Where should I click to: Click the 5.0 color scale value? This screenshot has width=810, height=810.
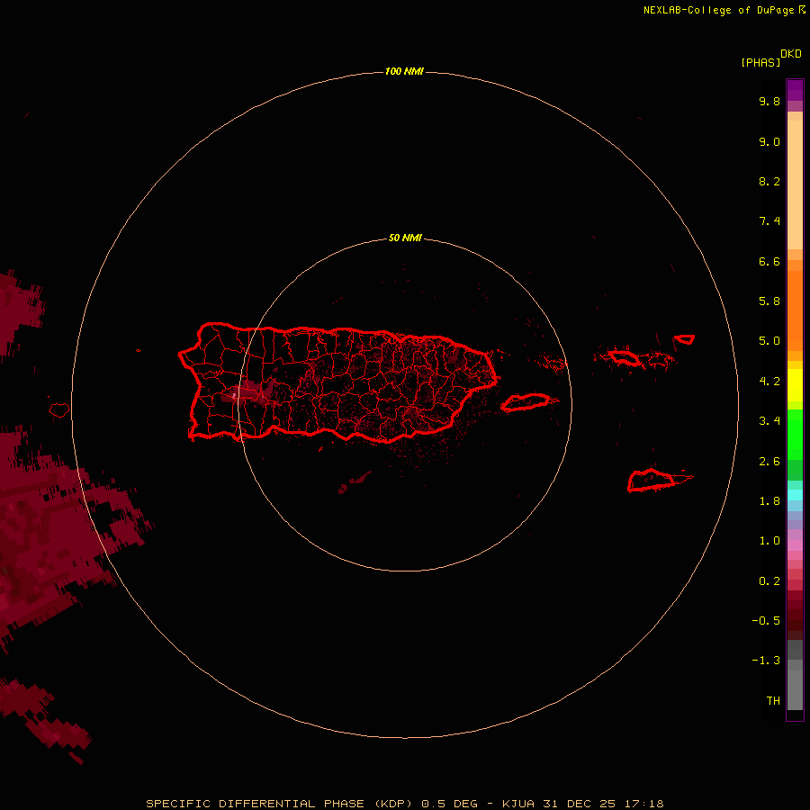tap(769, 341)
